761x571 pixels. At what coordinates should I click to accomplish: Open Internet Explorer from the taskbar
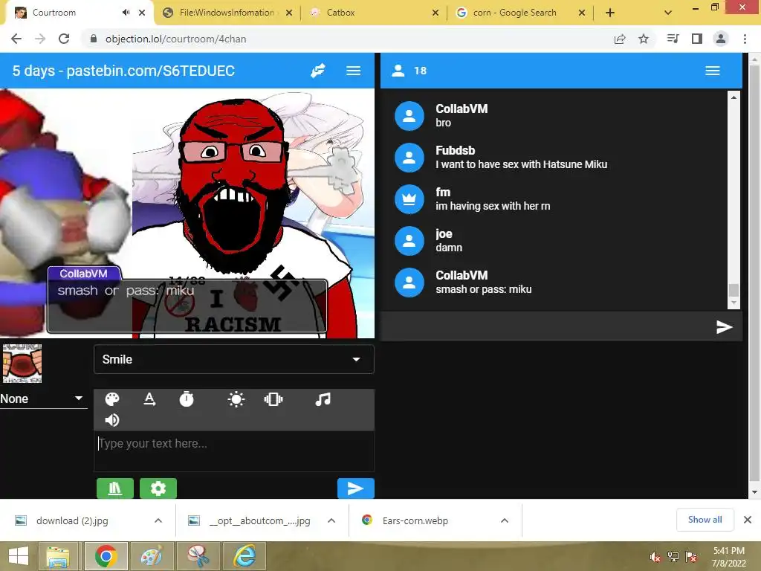[245, 556]
